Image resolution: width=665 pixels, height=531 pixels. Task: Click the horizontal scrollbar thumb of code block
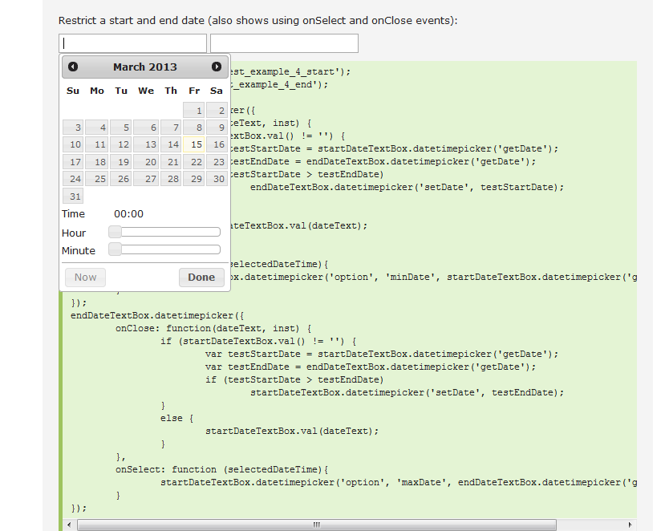coord(316,525)
